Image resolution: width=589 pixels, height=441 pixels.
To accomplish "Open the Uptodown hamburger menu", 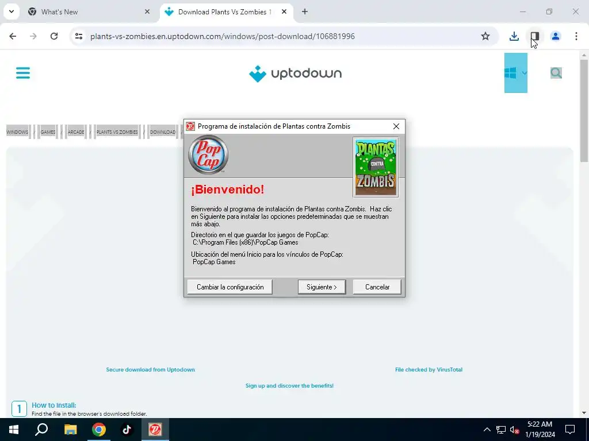I will click(x=23, y=73).
